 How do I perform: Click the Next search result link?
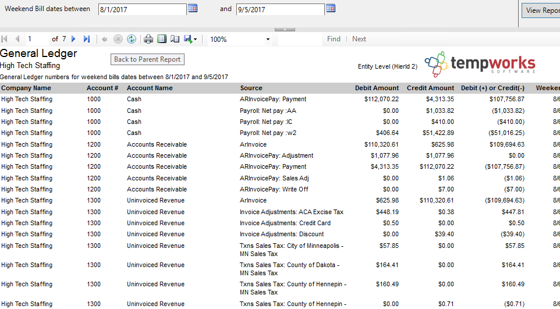(x=359, y=39)
